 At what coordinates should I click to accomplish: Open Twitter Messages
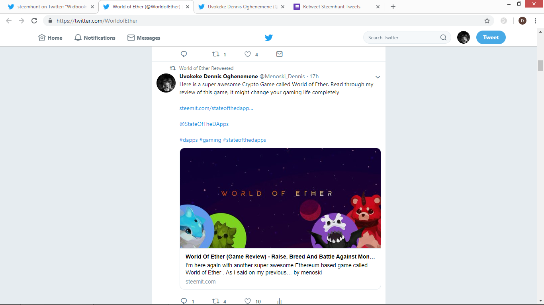pyautogui.click(x=144, y=38)
